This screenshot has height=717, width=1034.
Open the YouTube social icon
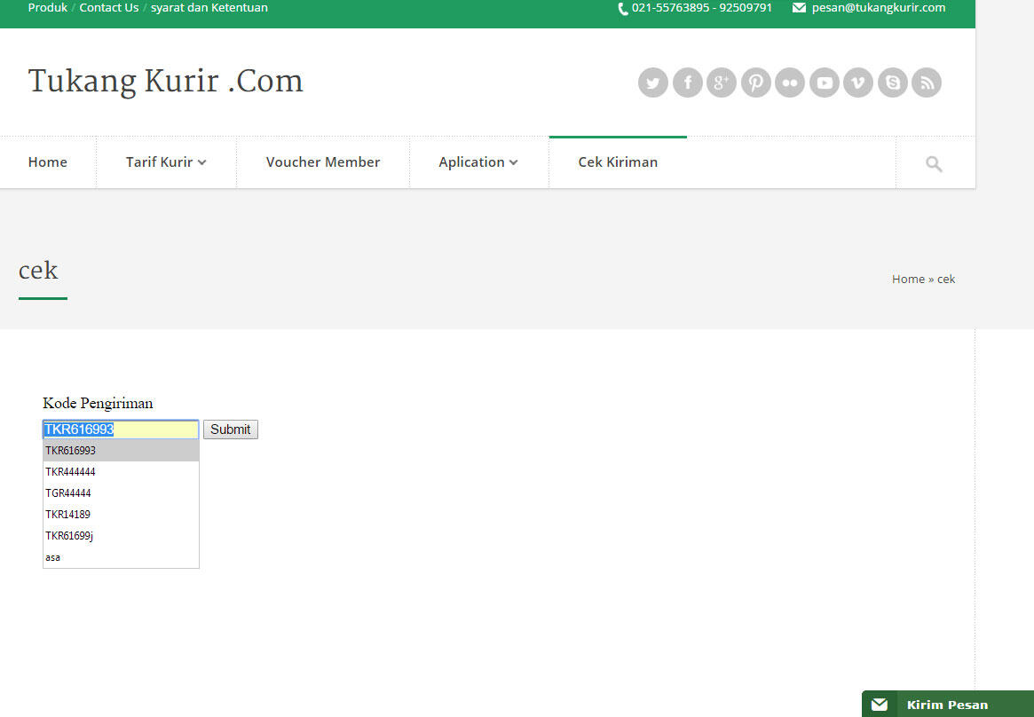(825, 83)
